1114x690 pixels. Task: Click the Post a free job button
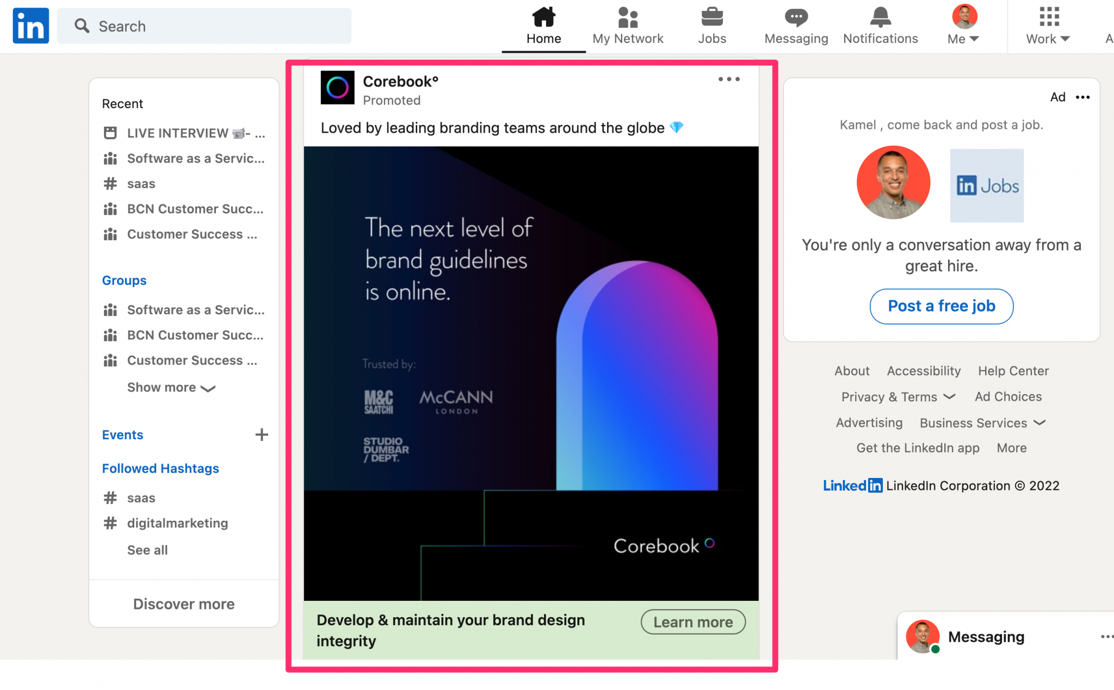point(942,305)
